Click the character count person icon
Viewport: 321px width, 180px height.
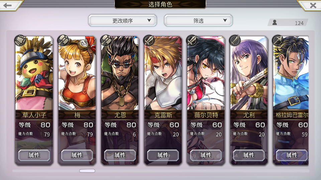point(275,22)
